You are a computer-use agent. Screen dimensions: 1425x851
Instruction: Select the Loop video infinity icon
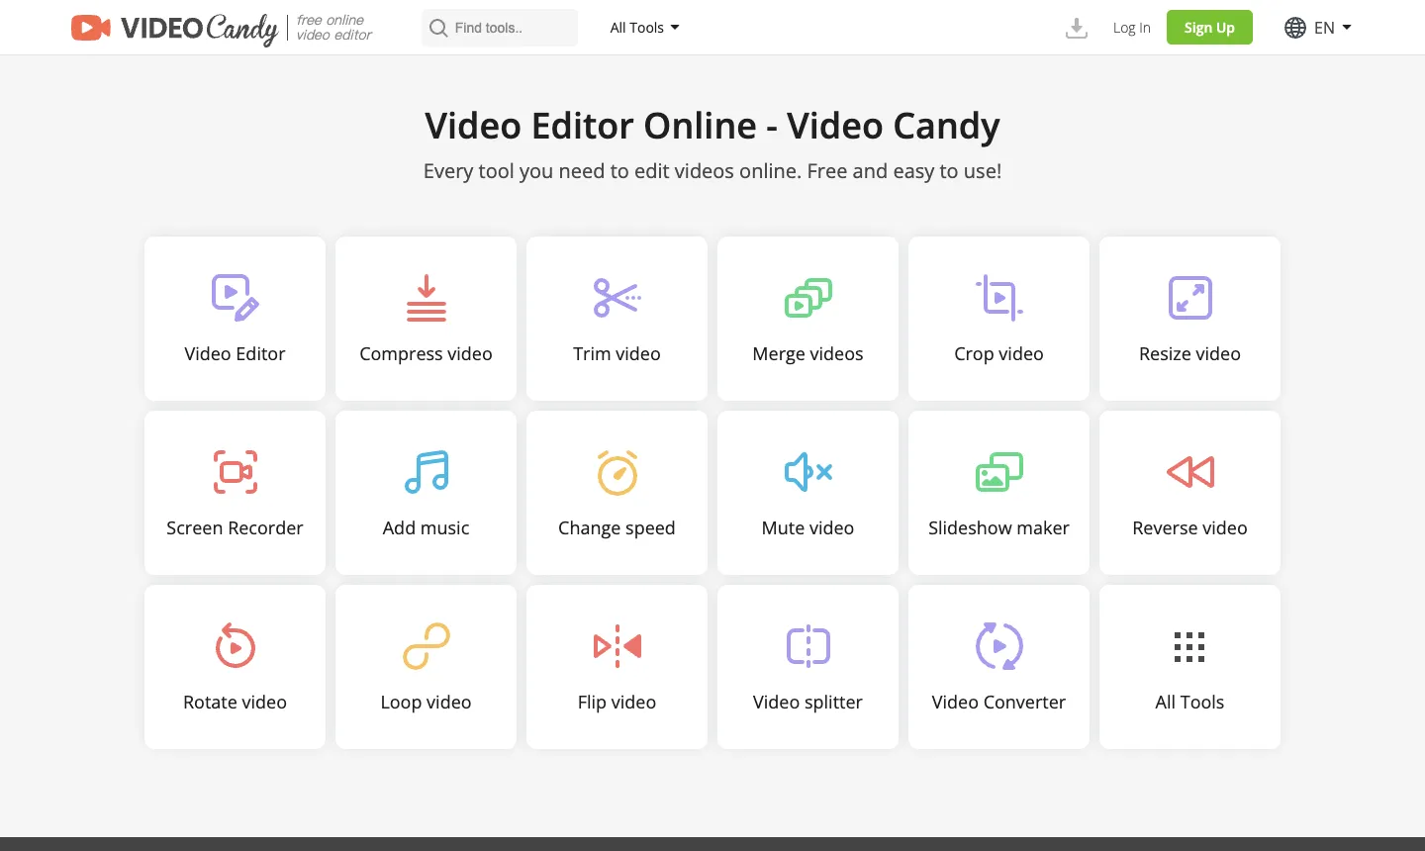pos(427,646)
